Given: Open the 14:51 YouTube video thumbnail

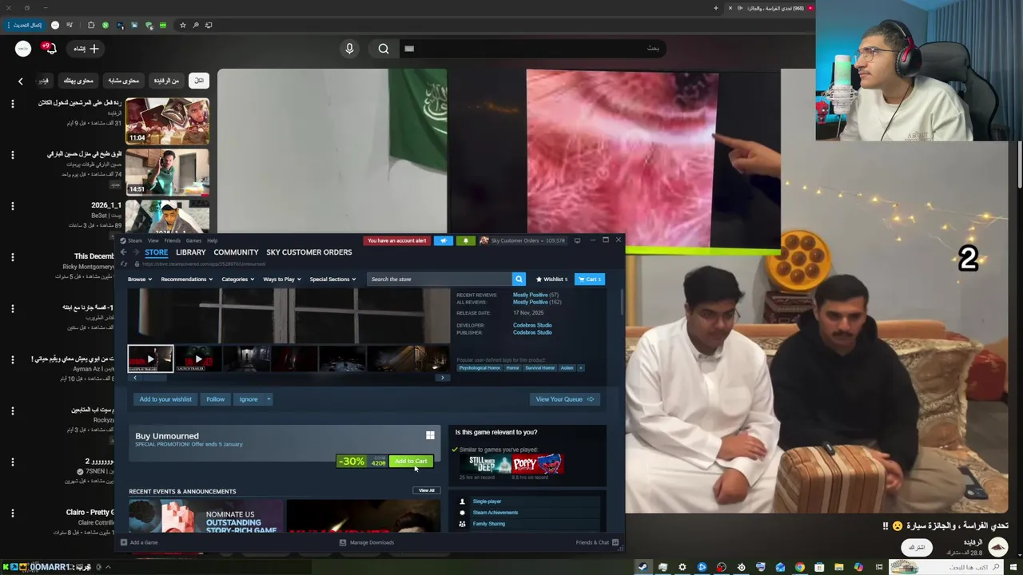Looking at the screenshot, I should coord(167,172).
